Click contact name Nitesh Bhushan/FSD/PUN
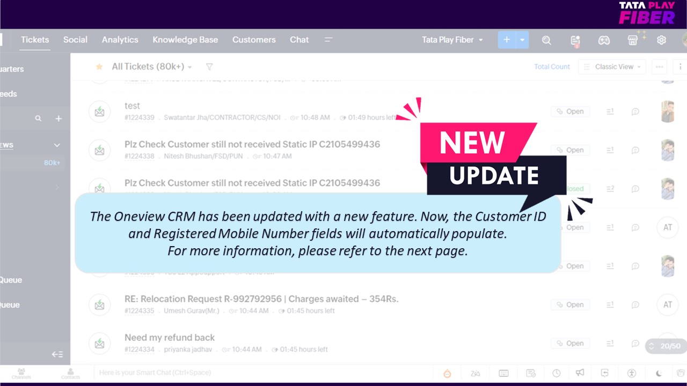 (203, 156)
